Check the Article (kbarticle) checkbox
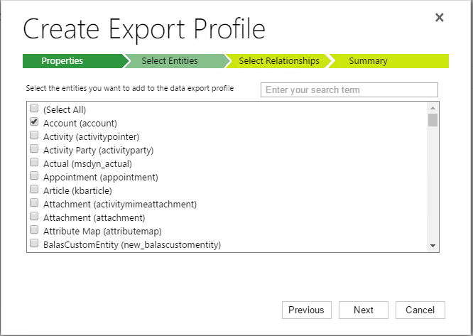Screen dimensions: 473x336 click(x=34, y=189)
